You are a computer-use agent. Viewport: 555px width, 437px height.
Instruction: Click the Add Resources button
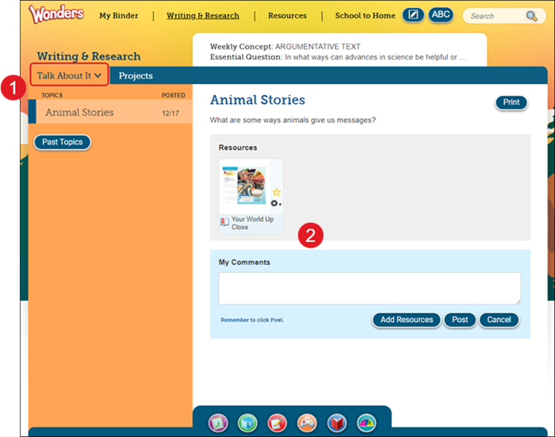point(406,320)
